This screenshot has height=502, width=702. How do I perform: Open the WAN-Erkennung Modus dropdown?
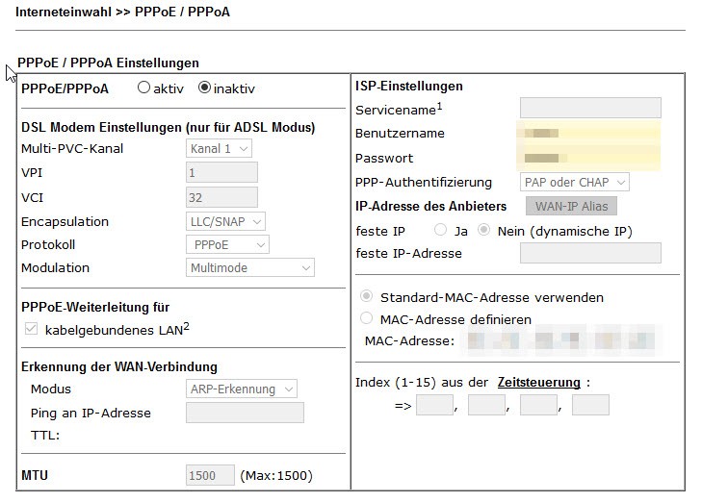click(x=241, y=389)
